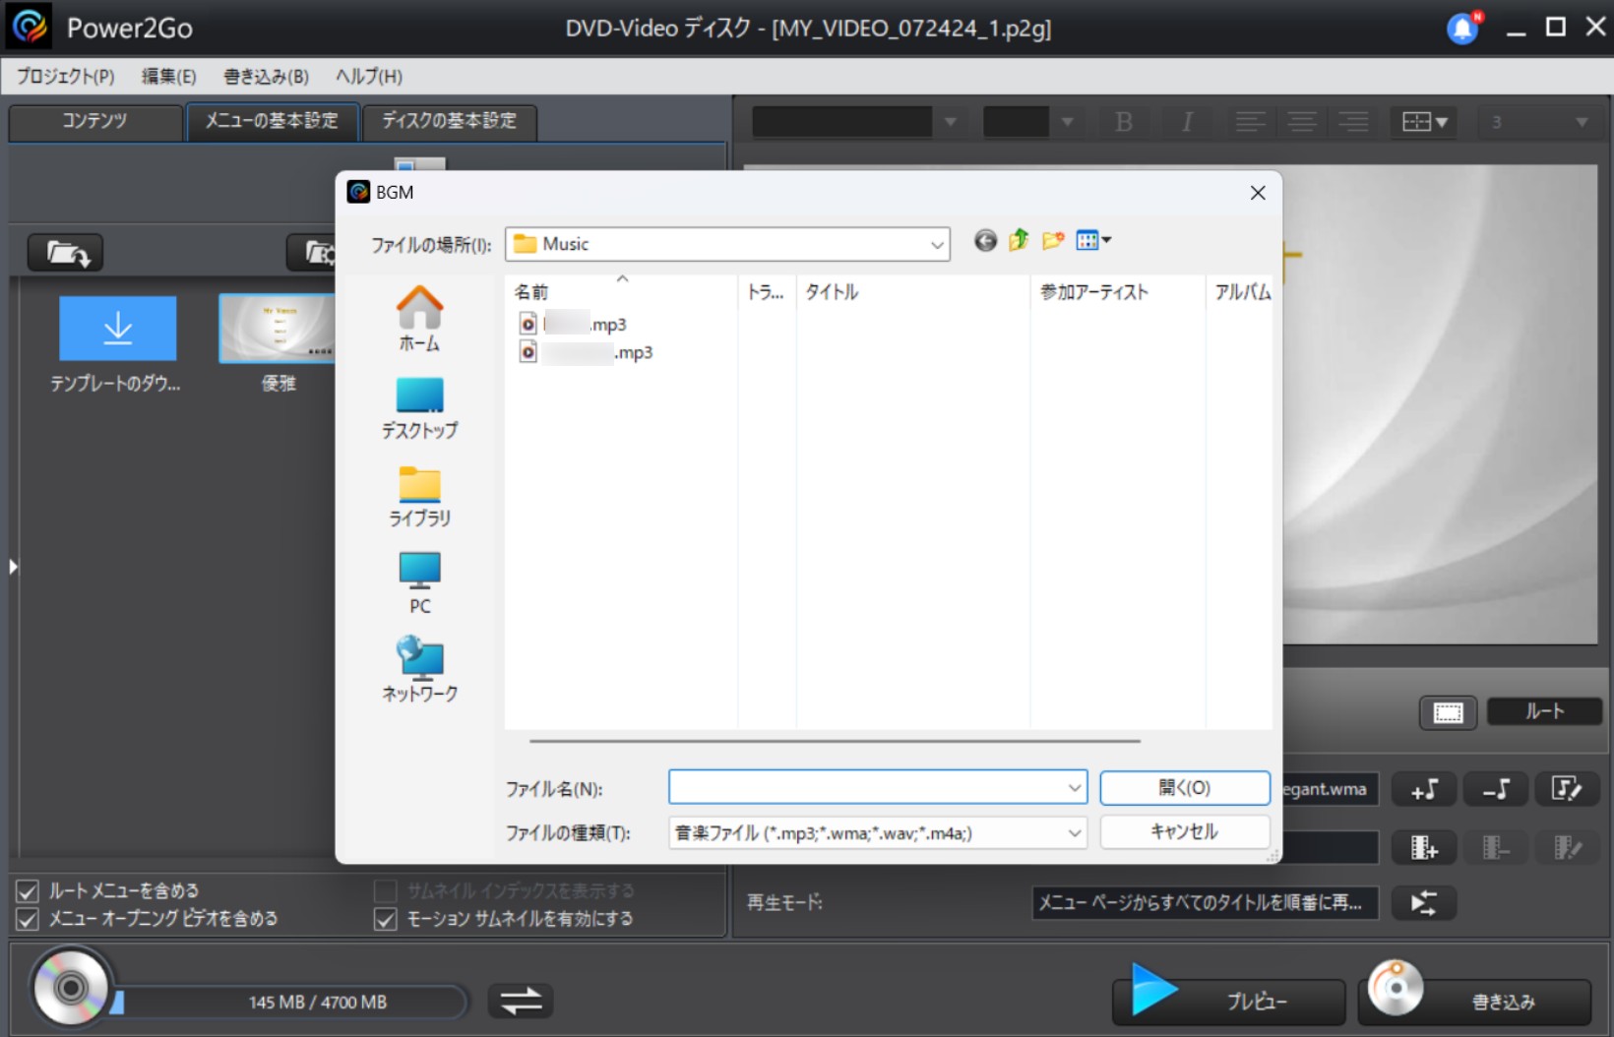Switch to the ディスクの基本設定 tab

click(449, 121)
